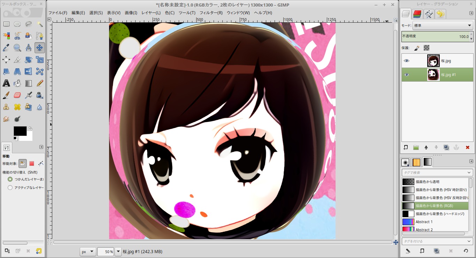This screenshot has width=476, height=258.
Task: Open the レイヤー(L) menu
Action: tap(151, 13)
